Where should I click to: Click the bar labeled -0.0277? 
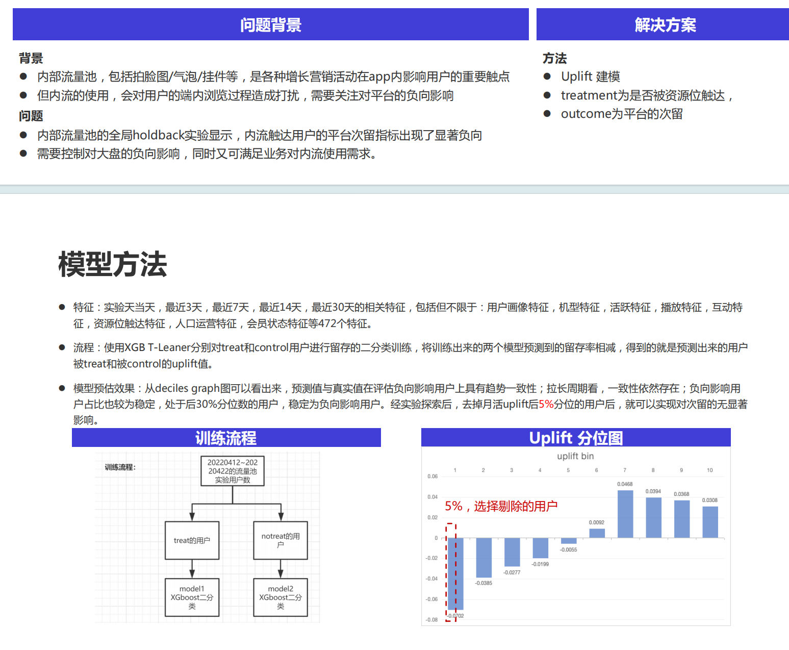(512, 552)
